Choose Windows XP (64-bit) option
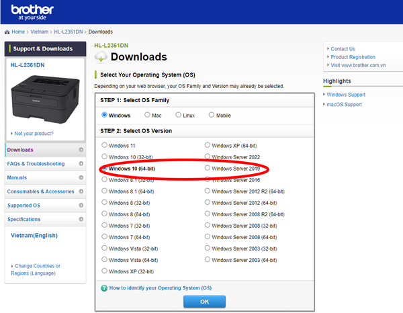The image size is (403, 313). pos(207,145)
